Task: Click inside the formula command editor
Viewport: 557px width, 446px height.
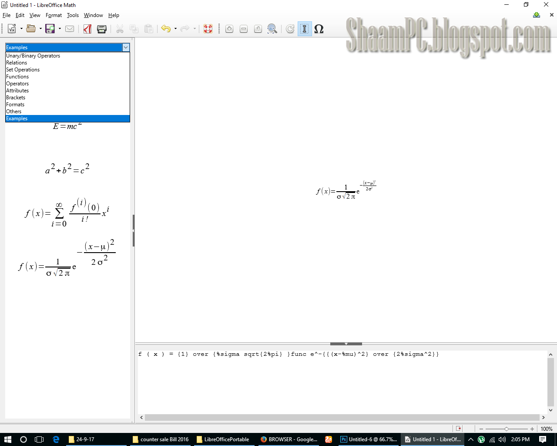Action: coord(342,382)
